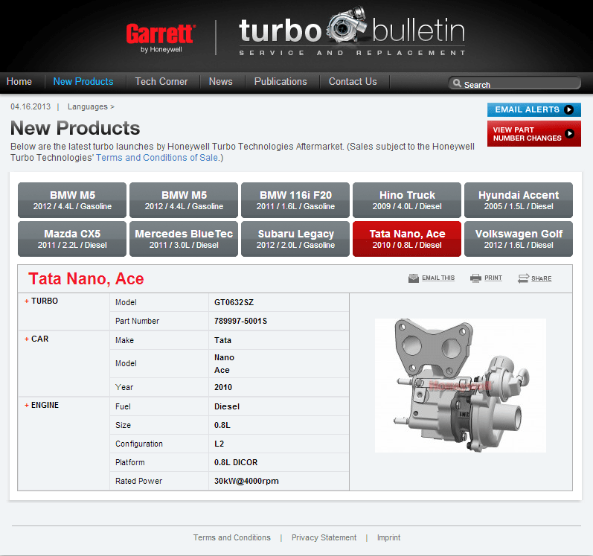This screenshot has height=556, width=593.
Task: Click the date 04.16.2013
Action: pyautogui.click(x=31, y=106)
